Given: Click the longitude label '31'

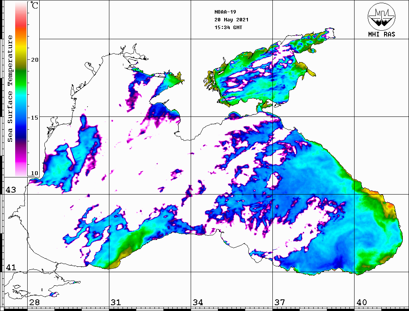Looking at the screenshot, I should [116, 302].
